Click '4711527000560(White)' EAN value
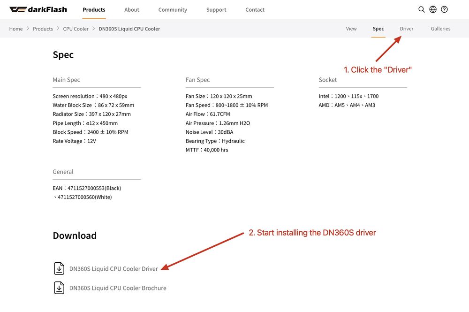Image resolution: width=469 pixels, height=312 pixels. (84, 197)
